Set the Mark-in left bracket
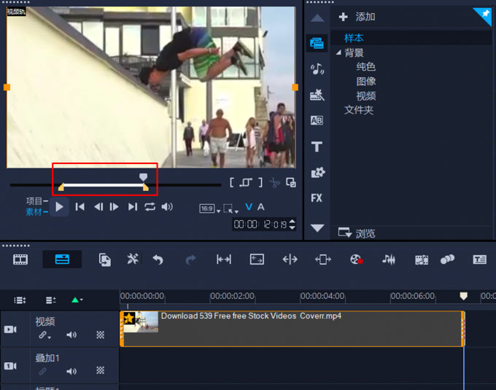 [231, 182]
